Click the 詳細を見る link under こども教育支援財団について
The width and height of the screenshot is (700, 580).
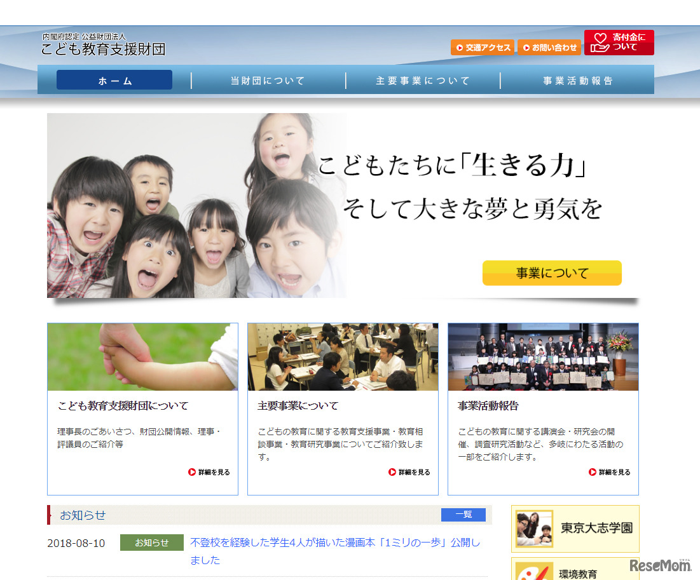click(x=213, y=473)
